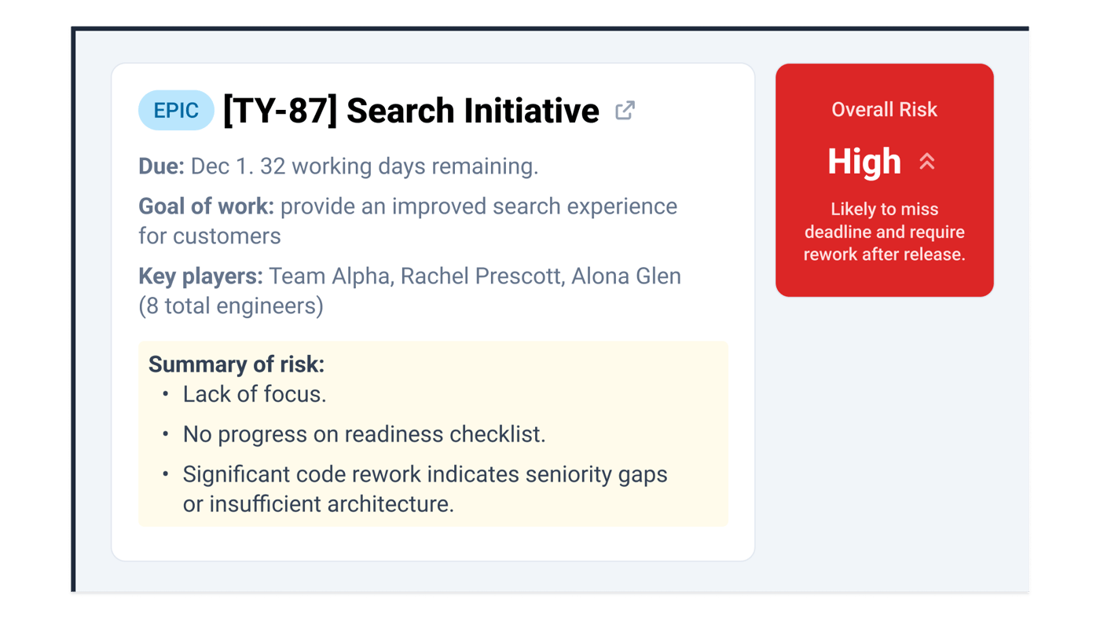Screen dimensions: 1100x618
Task: Click the "Likely to miss deadline" description
Action: click(x=884, y=232)
